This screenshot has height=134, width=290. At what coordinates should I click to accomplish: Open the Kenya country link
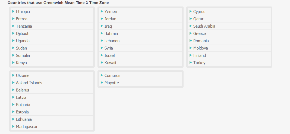(x=21, y=63)
